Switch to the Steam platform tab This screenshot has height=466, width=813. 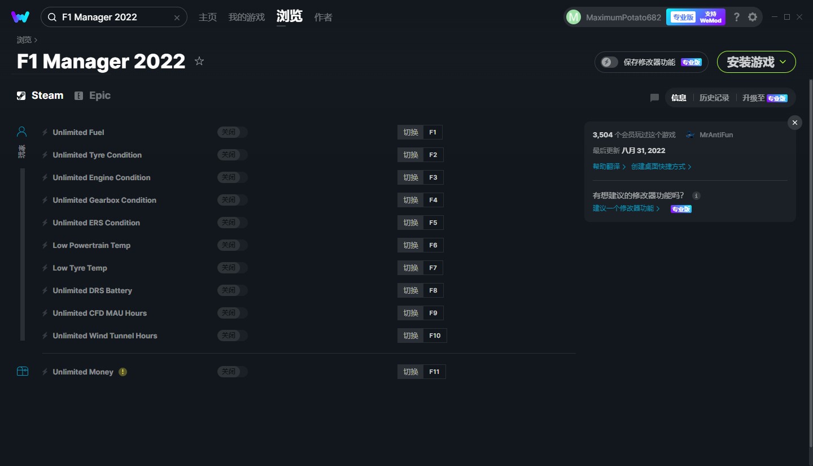tap(40, 95)
